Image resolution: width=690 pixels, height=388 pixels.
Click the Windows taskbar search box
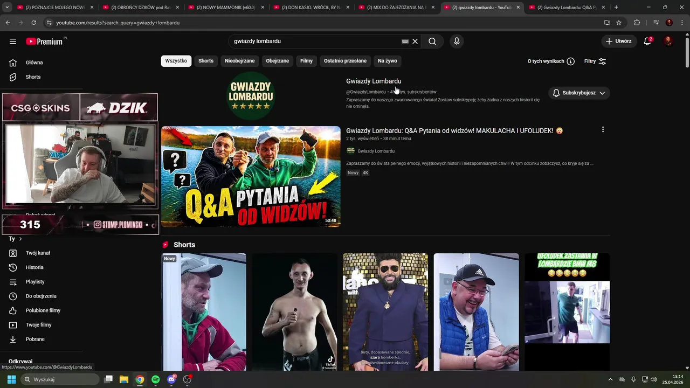(x=61, y=379)
